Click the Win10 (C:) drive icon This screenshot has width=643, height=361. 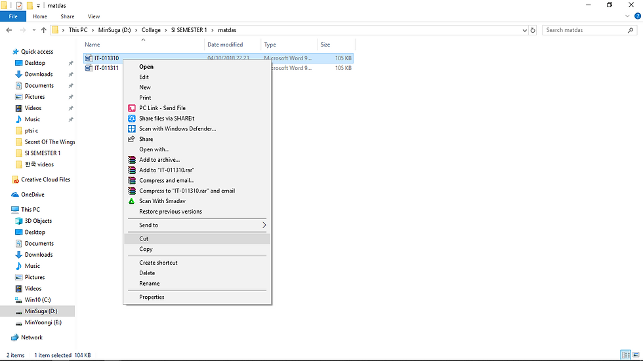[18, 300]
